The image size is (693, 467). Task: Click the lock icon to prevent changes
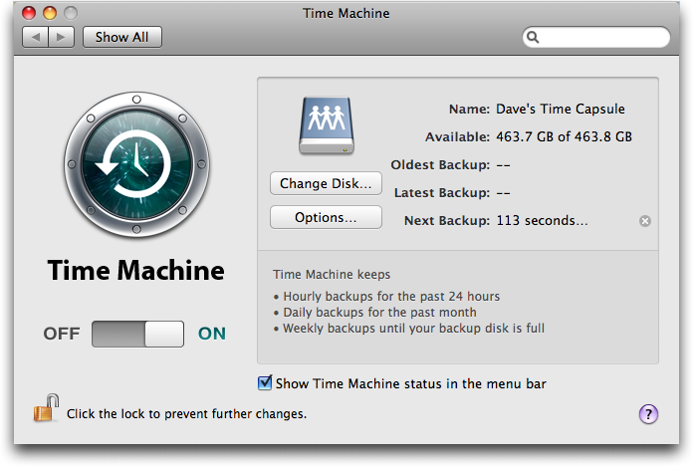pos(46,408)
